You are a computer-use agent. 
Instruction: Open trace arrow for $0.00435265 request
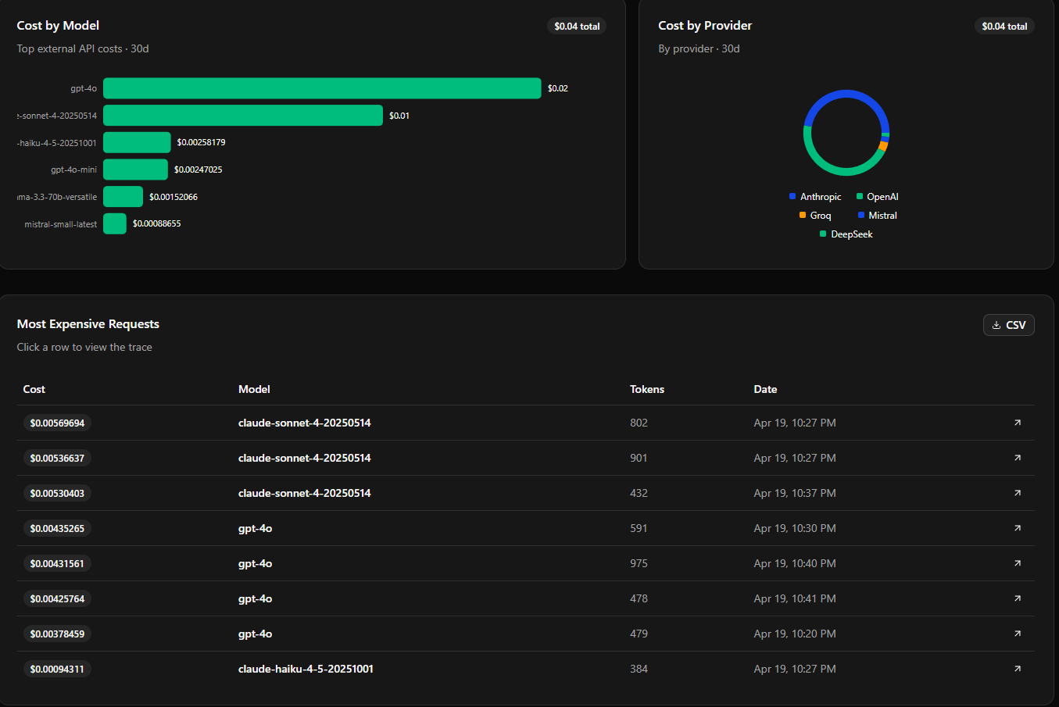pos(1017,528)
